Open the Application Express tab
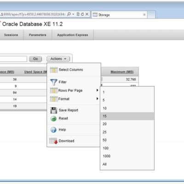Screen dimensions: 184x184 73,35
